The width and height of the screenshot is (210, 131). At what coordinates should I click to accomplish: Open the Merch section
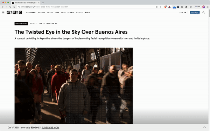(x=87, y=13)
